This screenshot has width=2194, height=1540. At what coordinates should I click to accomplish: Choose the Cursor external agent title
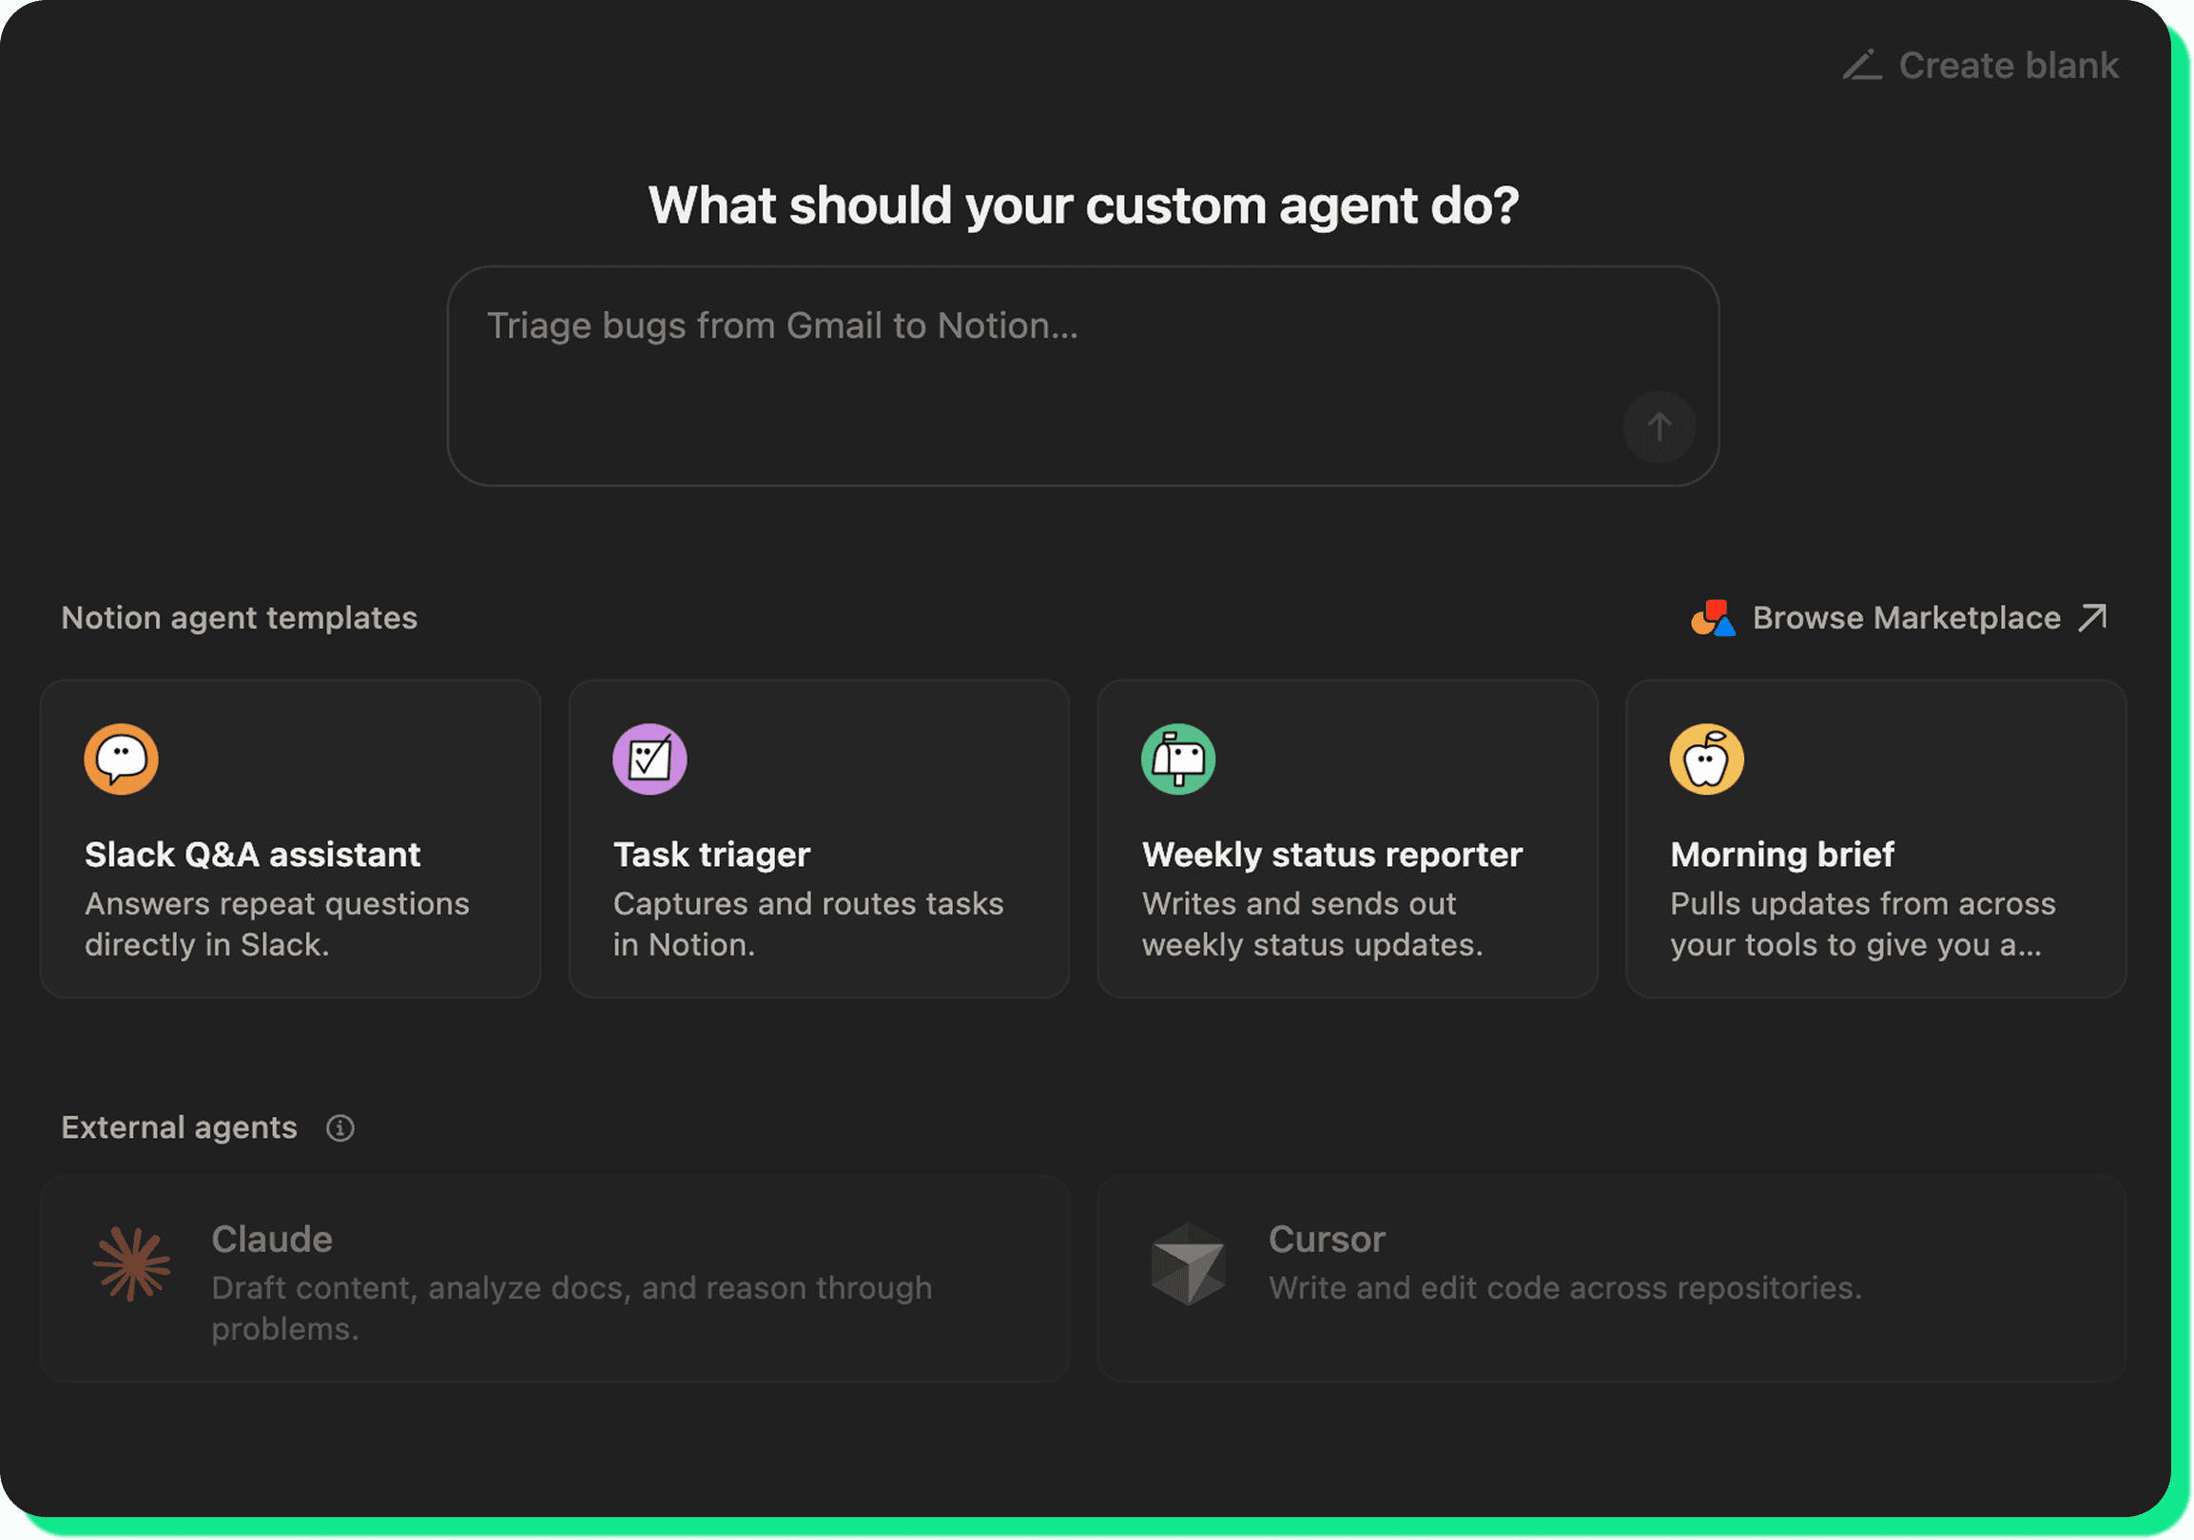click(1327, 1239)
